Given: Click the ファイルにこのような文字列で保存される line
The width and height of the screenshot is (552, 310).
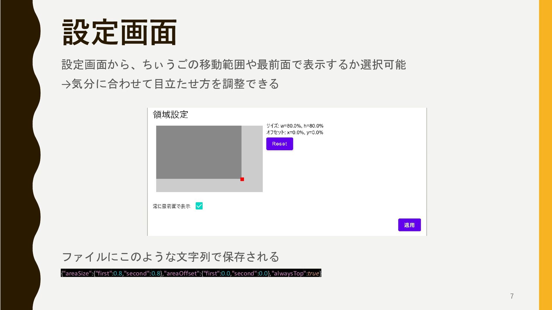Looking at the screenshot, I should (x=170, y=257).
